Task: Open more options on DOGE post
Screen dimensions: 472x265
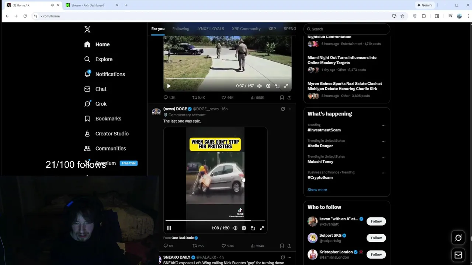Action: 289,109
